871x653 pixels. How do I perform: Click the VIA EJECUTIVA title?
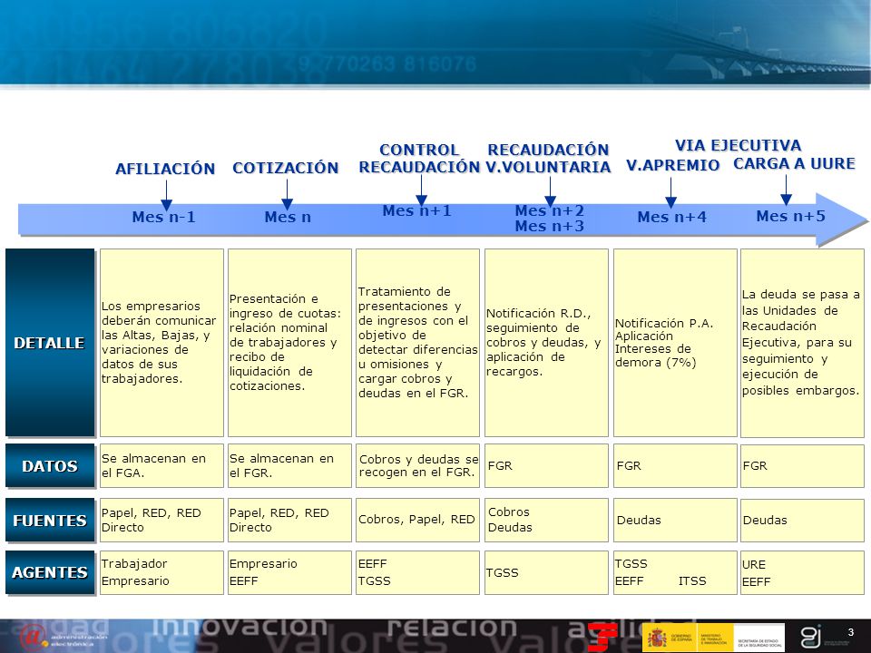tap(739, 145)
